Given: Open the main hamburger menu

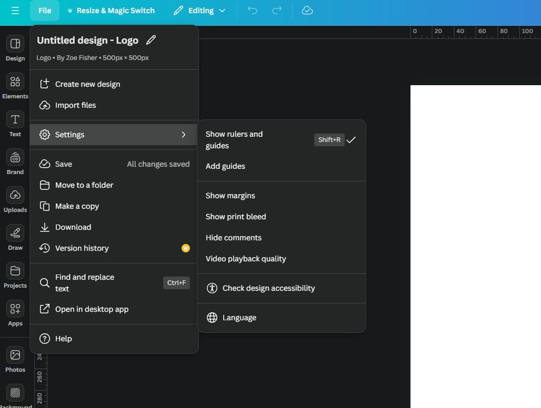Looking at the screenshot, I should point(15,11).
